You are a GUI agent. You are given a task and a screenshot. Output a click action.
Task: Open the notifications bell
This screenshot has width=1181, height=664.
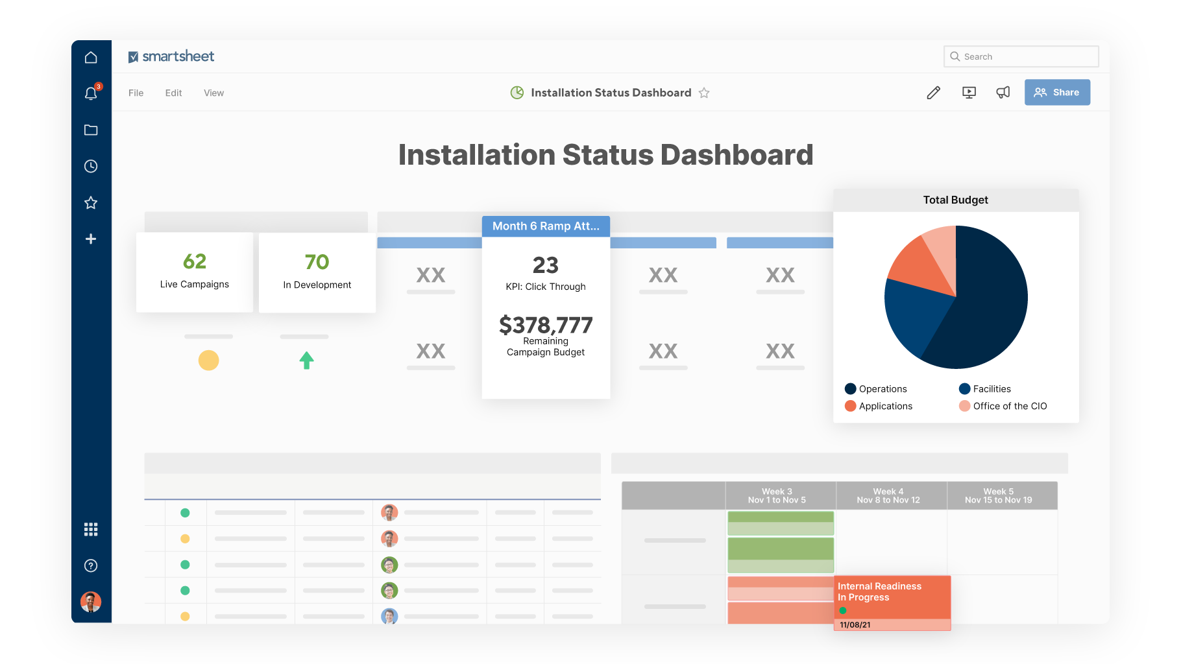[91, 94]
